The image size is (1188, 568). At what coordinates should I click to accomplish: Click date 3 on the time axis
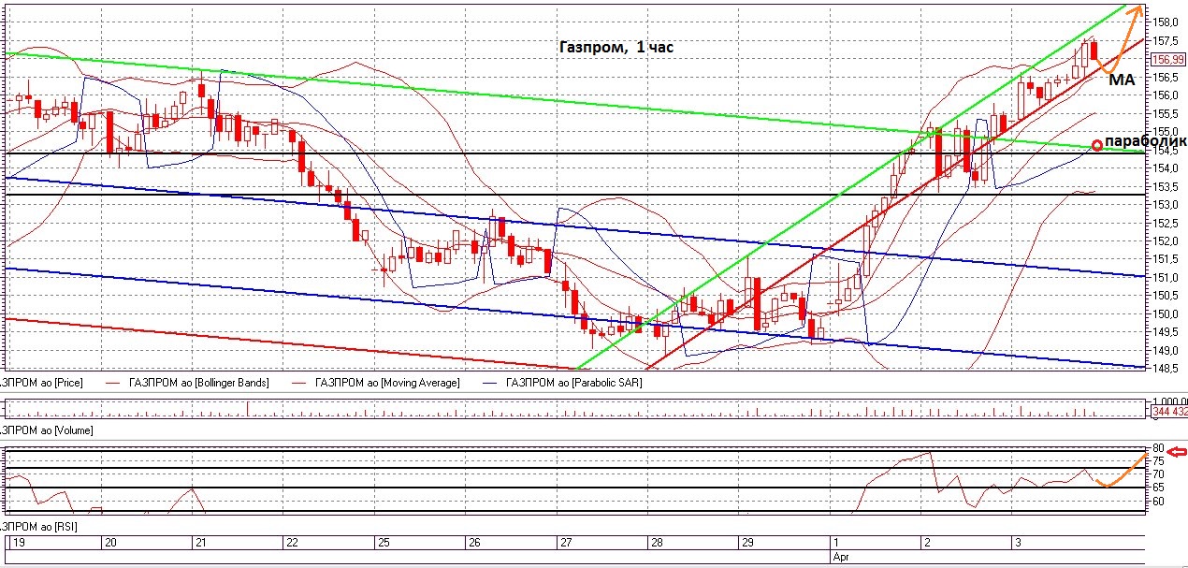[1018, 543]
